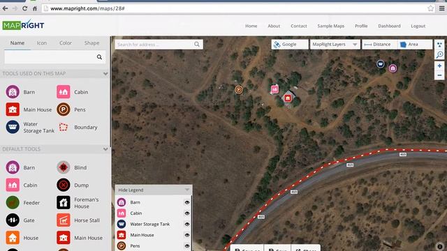
Task: Zoom in the map with plus
Action: tap(439, 66)
